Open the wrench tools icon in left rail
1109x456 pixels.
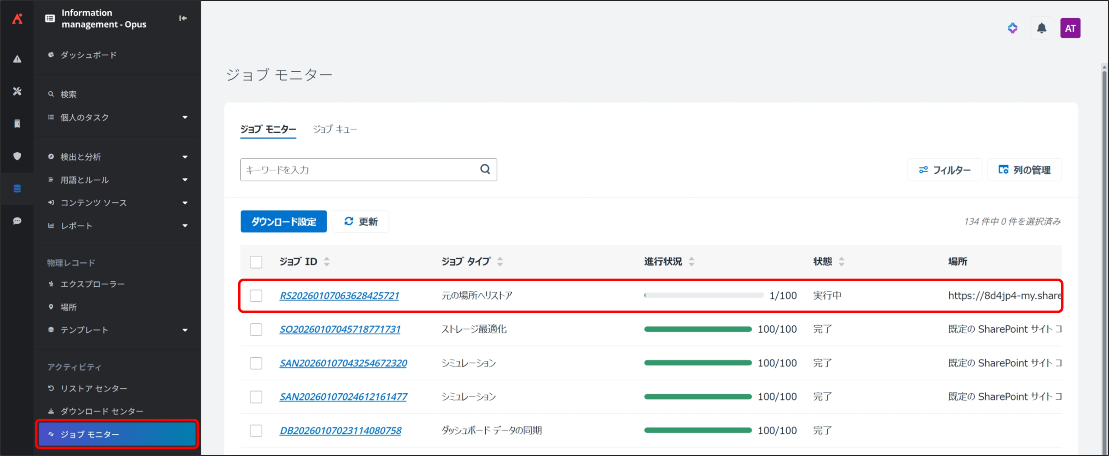pyautogui.click(x=17, y=91)
